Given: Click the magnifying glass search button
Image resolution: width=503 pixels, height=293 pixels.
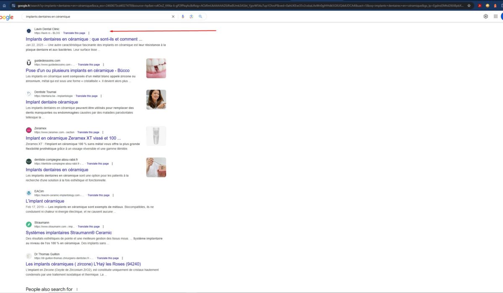Looking at the screenshot, I should click(200, 17).
